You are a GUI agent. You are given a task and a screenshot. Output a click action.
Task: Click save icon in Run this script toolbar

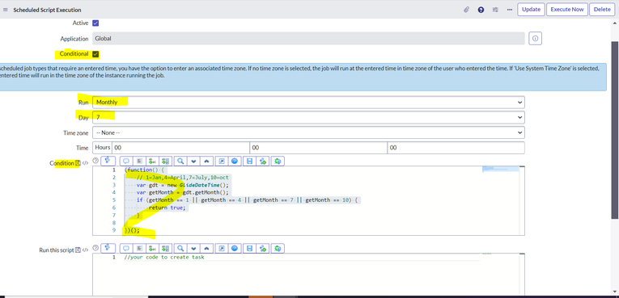tap(249, 249)
